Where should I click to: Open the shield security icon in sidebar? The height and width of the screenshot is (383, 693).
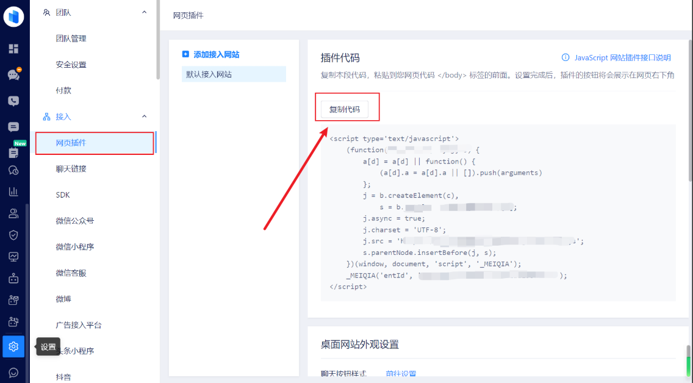[13, 235]
